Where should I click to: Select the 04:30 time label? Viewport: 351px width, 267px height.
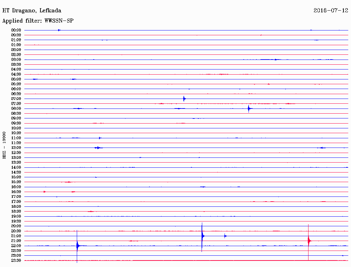tap(16, 74)
